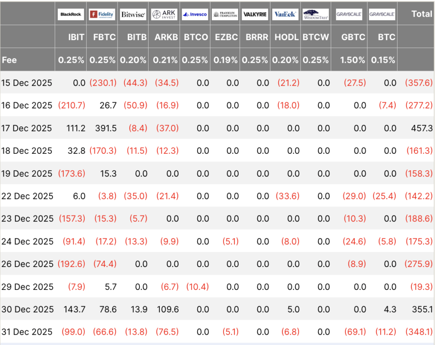Screen dimensions: 441x345
Task: Select the 15 Dec 2025 date row
Action: click(x=27, y=83)
